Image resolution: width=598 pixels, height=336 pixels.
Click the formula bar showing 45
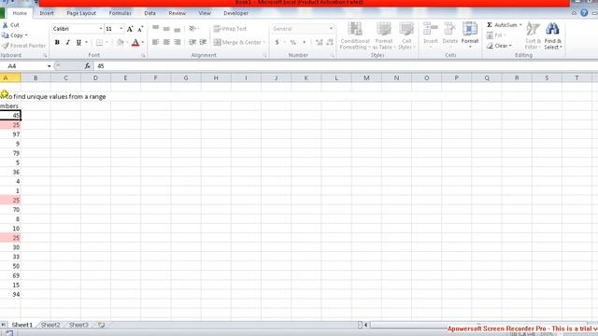click(x=345, y=66)
